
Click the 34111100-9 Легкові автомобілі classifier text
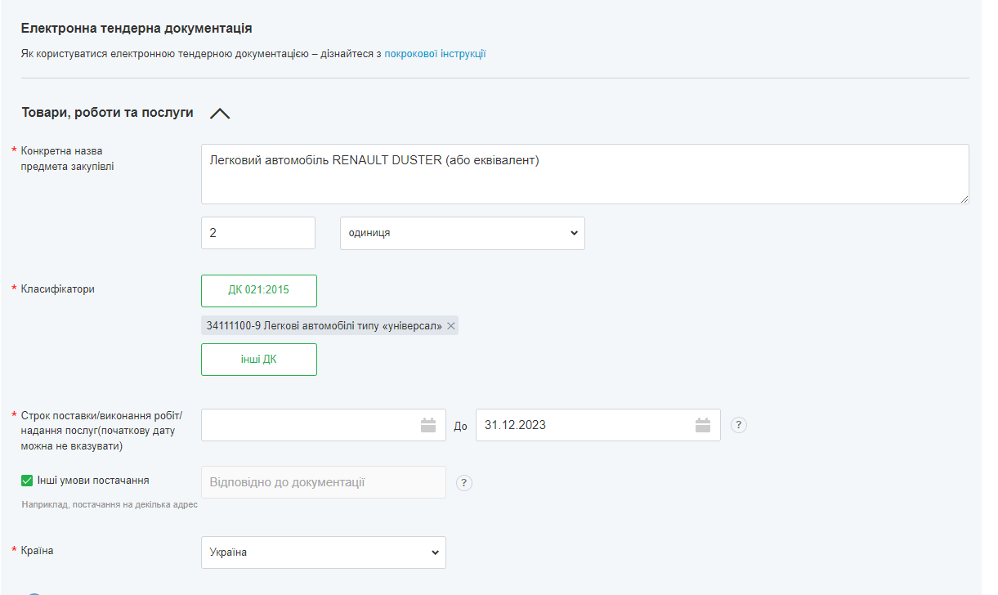324,326
